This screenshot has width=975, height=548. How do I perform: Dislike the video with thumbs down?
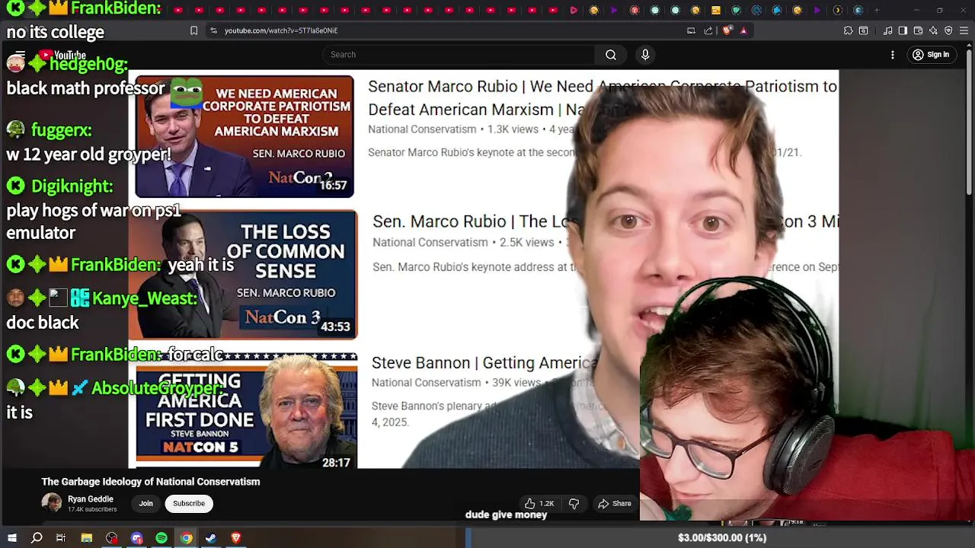click(x=574, y=503)
